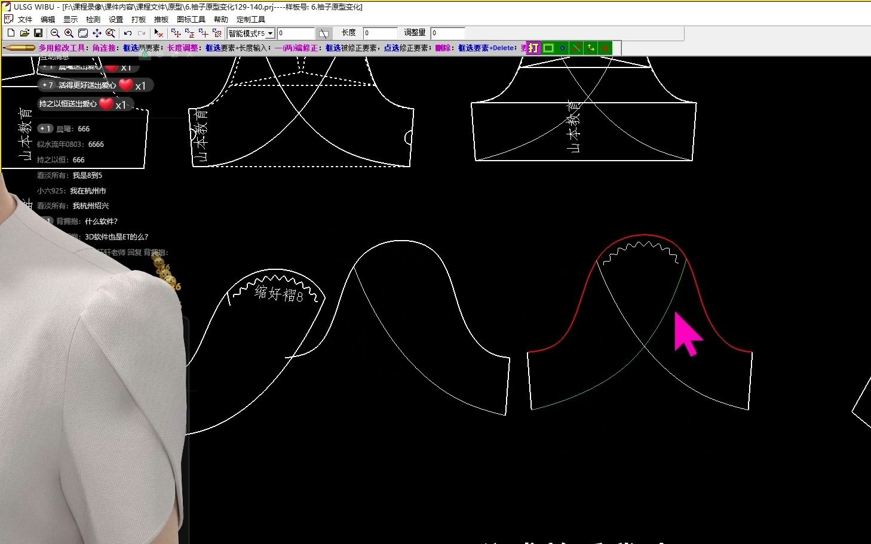
Task: Zoom in with the plus magnifier
Action: point(69,33)
